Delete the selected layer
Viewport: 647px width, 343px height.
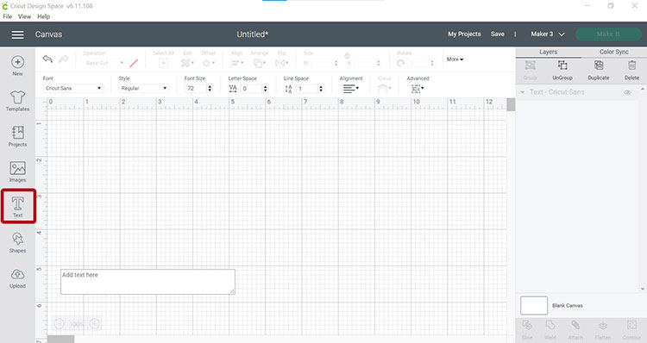coord(631,70)
